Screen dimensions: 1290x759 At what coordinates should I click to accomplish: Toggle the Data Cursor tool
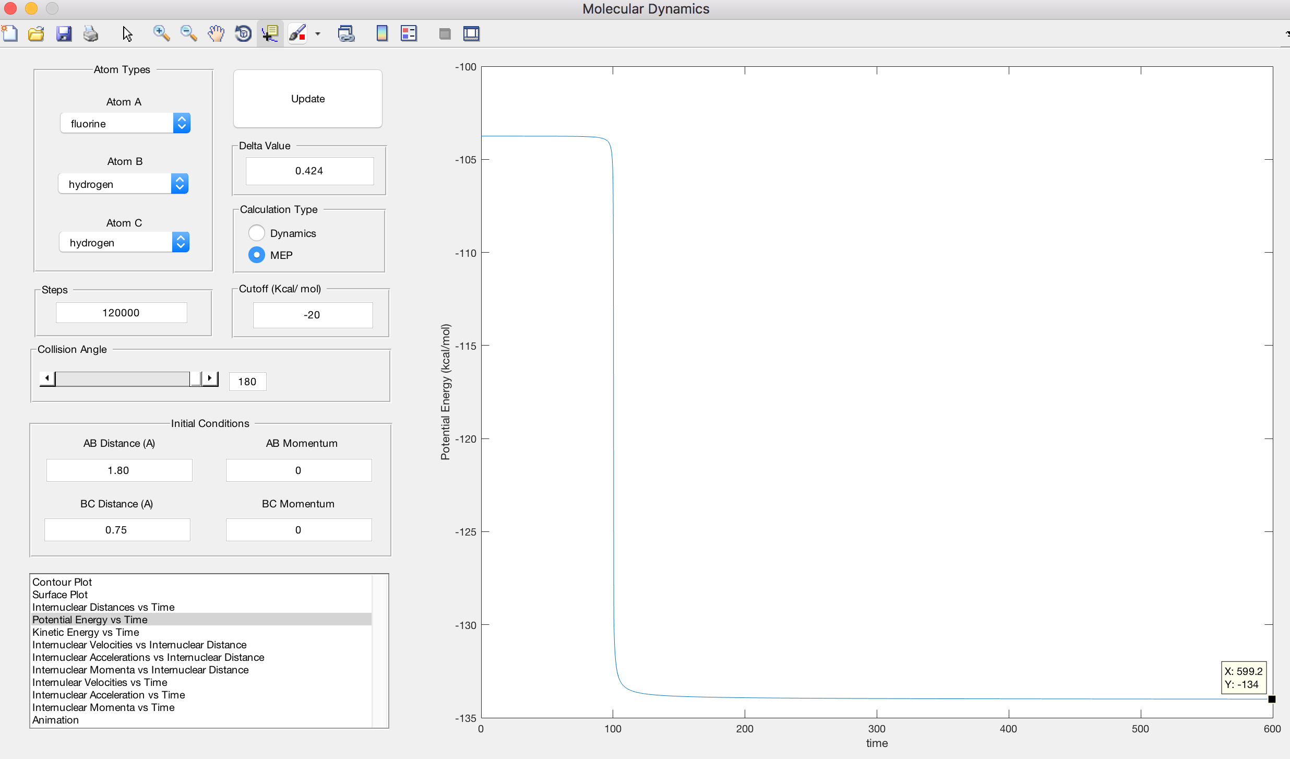point(270,34)
